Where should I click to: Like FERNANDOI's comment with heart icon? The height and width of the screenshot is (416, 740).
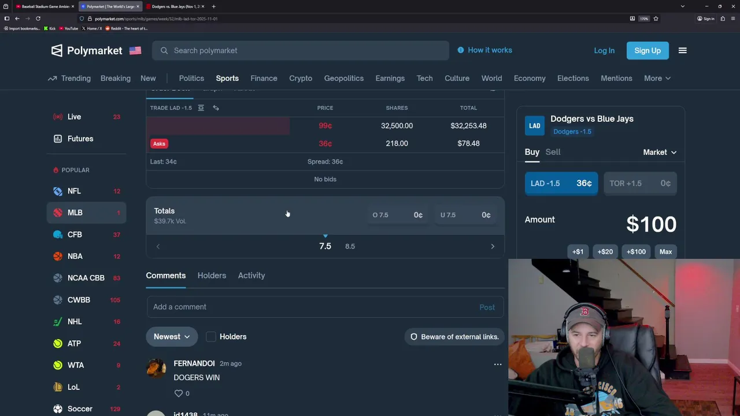[x=178, y=393]
